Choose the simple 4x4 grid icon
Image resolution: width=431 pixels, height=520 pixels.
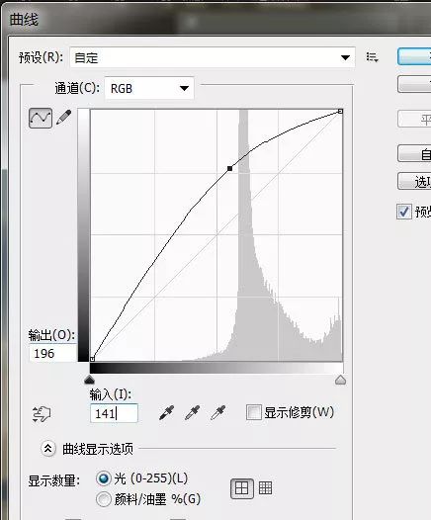pos(242,488)
